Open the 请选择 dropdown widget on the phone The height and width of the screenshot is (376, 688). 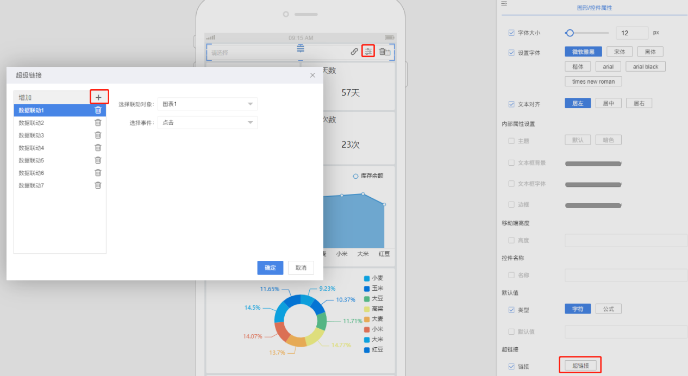(250, 53)
